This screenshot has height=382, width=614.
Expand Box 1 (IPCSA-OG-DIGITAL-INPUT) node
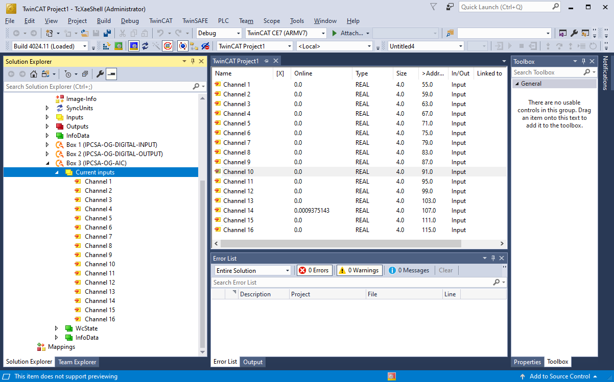point(48,145)
